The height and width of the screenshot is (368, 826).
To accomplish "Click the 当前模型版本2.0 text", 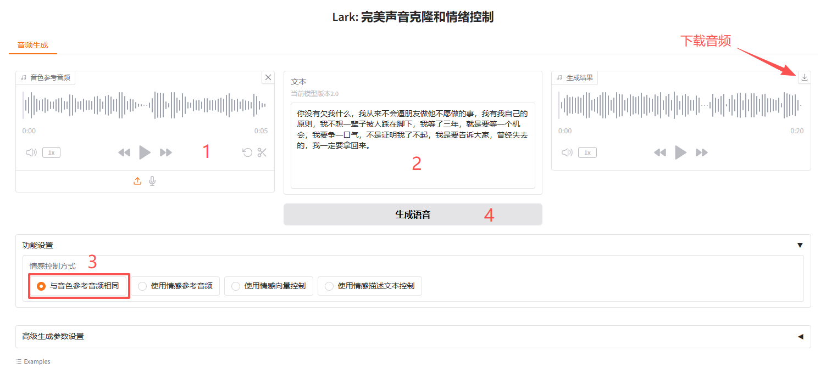I will point(315,94).
